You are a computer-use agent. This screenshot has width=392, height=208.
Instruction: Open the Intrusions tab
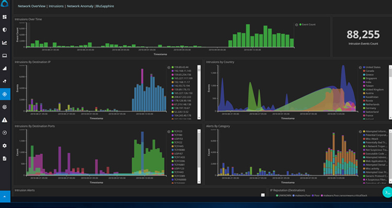click(56, 6)
